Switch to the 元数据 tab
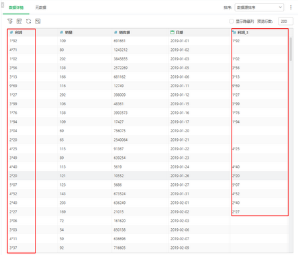298x255 pixels. coord(41,7)
